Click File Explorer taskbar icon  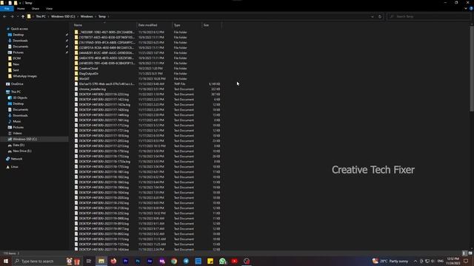101,261
